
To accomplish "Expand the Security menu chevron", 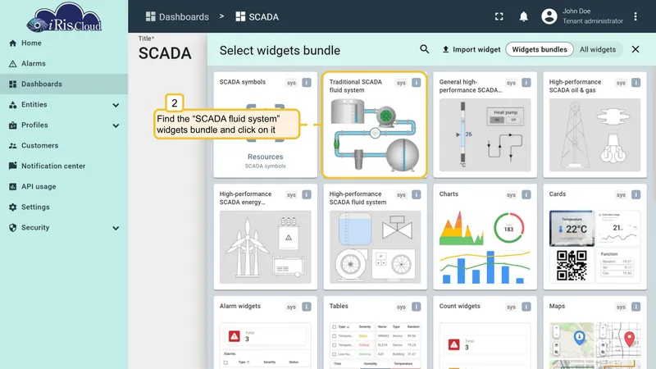I will pyautogui.click(x=116, y=228).
